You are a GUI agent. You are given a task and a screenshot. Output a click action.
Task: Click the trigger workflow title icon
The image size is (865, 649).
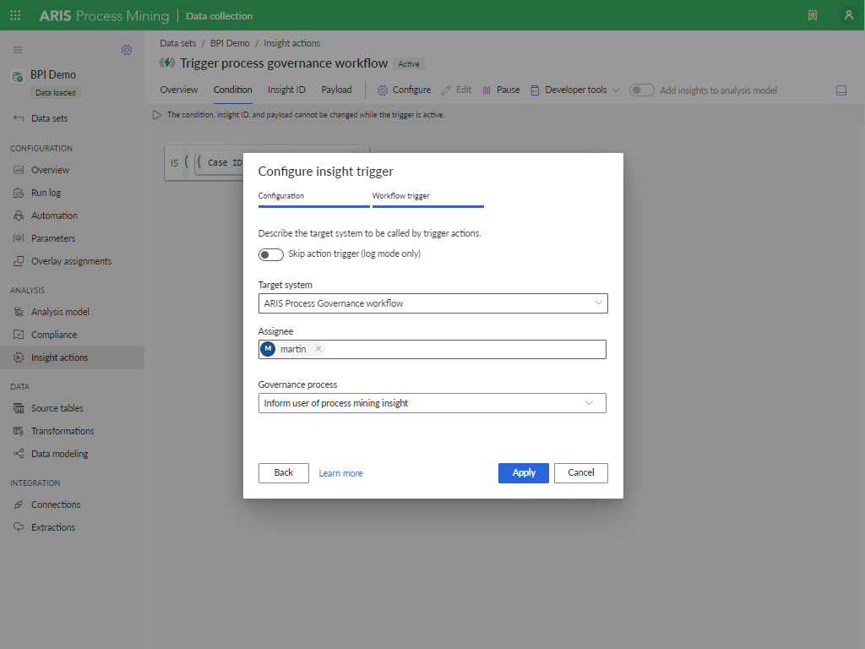point(166,63)
